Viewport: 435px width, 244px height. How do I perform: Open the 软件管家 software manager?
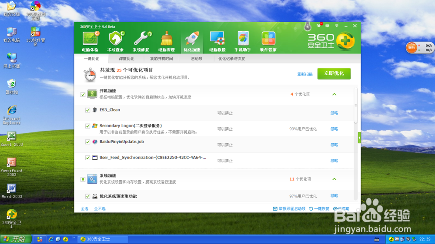pyautogui.click(x=268, y=42)
